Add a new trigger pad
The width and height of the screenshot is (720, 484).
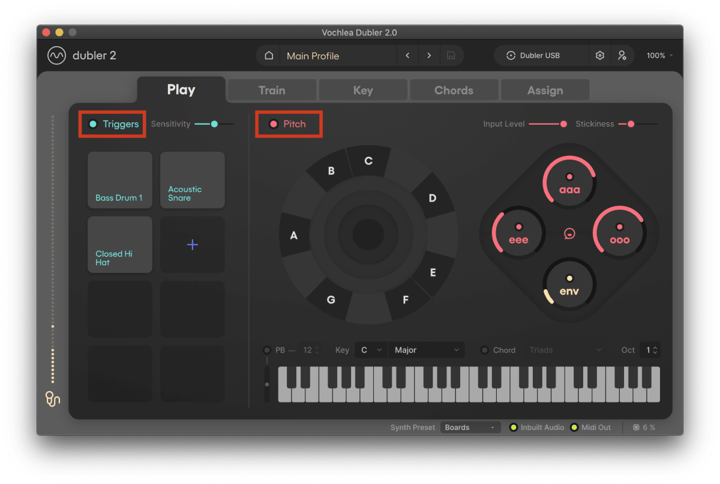point(192,244)
